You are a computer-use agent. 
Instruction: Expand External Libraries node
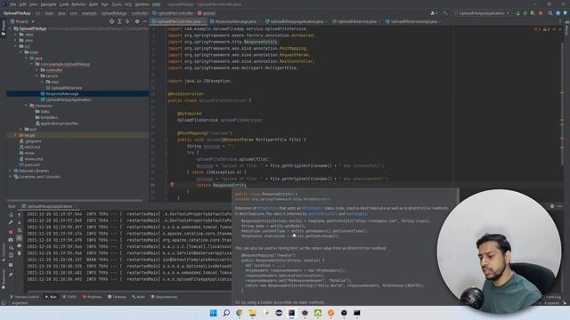[10, 171]
